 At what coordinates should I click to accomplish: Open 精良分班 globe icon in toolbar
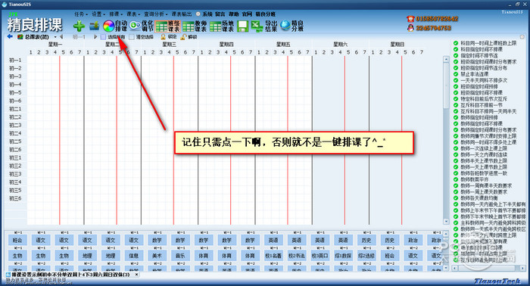coord(285,26)
